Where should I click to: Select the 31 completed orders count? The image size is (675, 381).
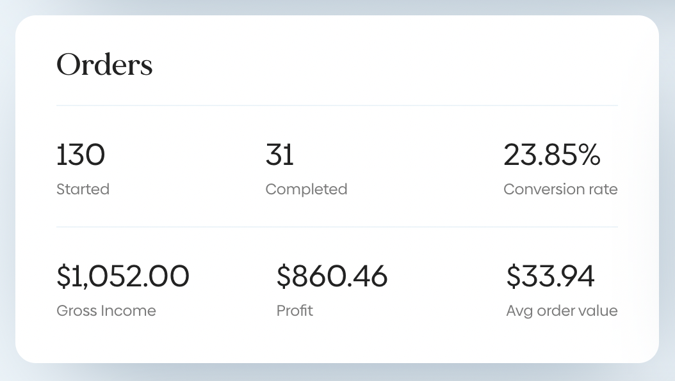[279, 155]
